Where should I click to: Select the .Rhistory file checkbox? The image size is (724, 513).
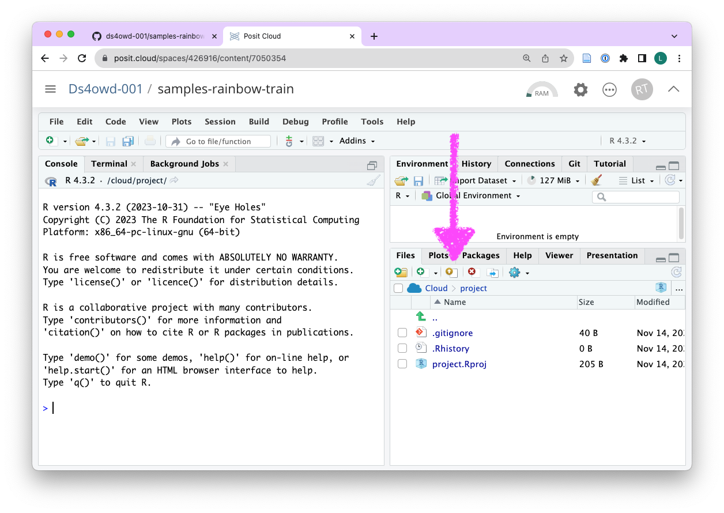(402, 348)
